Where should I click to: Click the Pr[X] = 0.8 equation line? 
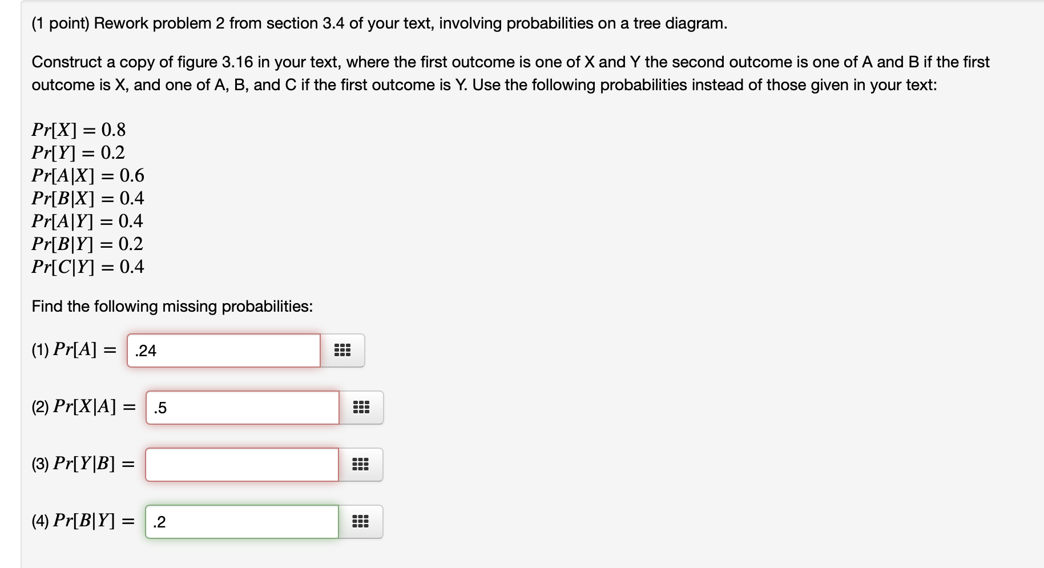click(78, 130)
